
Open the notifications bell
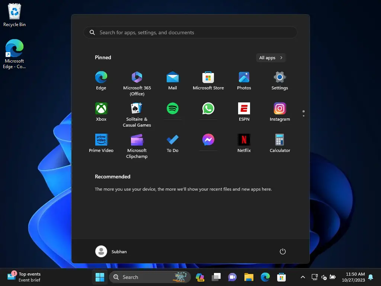(x=371, y=277)
